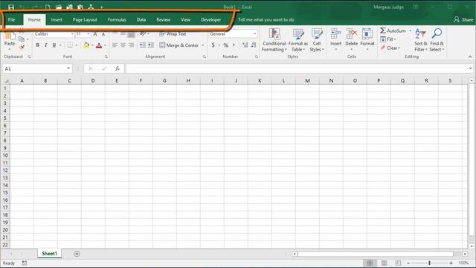Open Number format dialog launcher
The width and height of the screenshot is (476, 268).
pyautogui.click(x=257, y=57)
